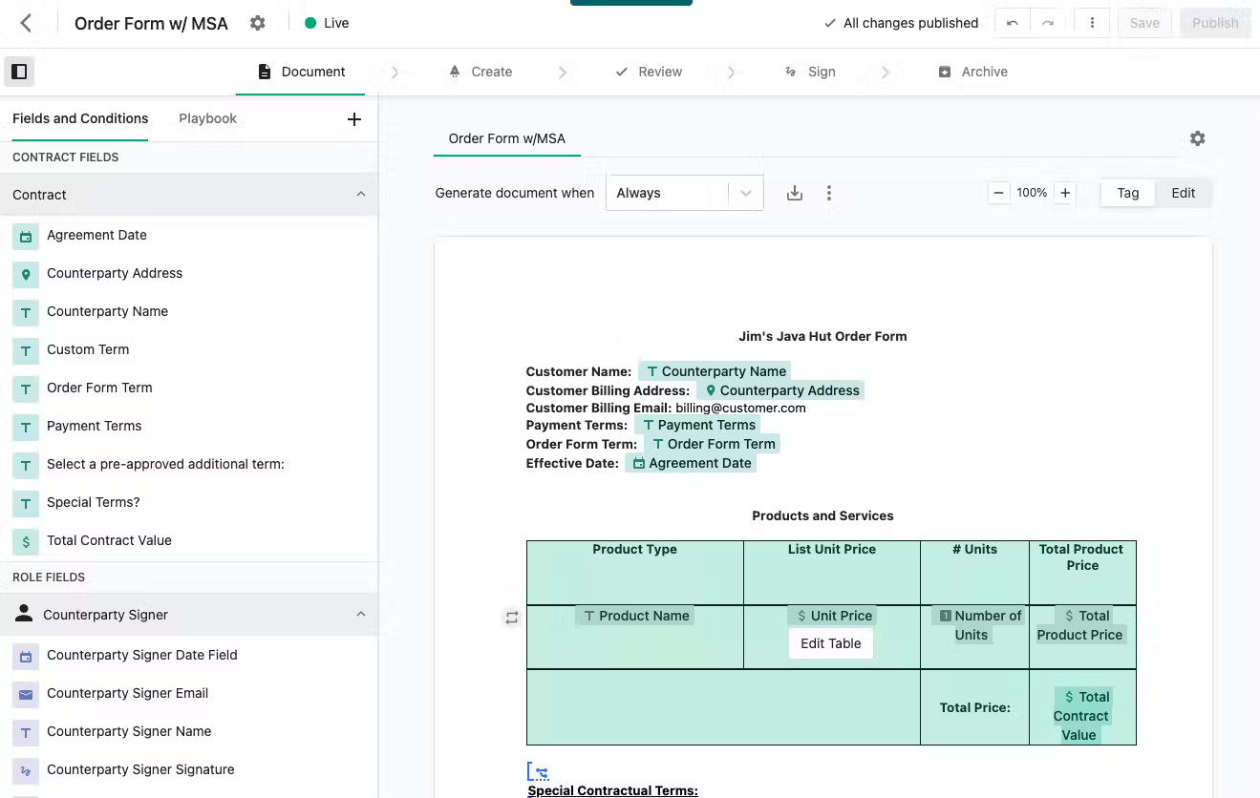Collapse the Counterparty Signer section
Image resolution: width=1260 pixels, height=798 pixels.
coord(360,615)
